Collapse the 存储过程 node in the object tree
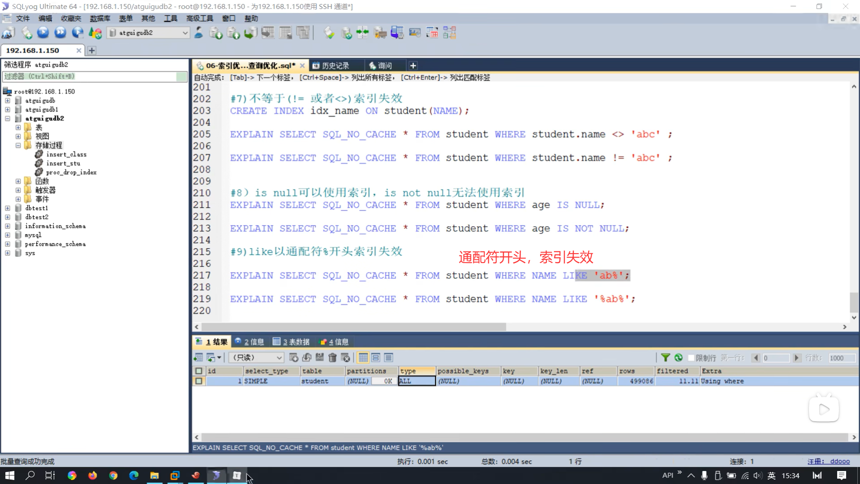The height and width of the screenshot is (484, 860). tap(18, 145)
